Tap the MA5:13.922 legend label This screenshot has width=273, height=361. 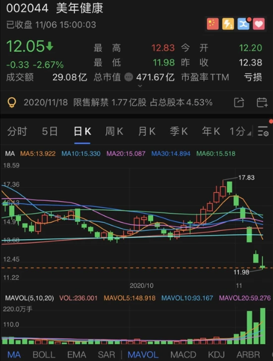(38, 153)
